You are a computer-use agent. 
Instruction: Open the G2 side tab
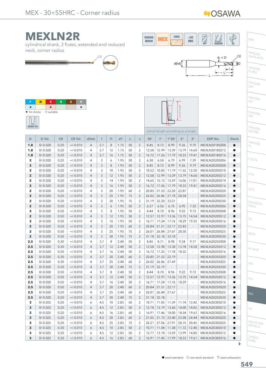tap(256, 219)
